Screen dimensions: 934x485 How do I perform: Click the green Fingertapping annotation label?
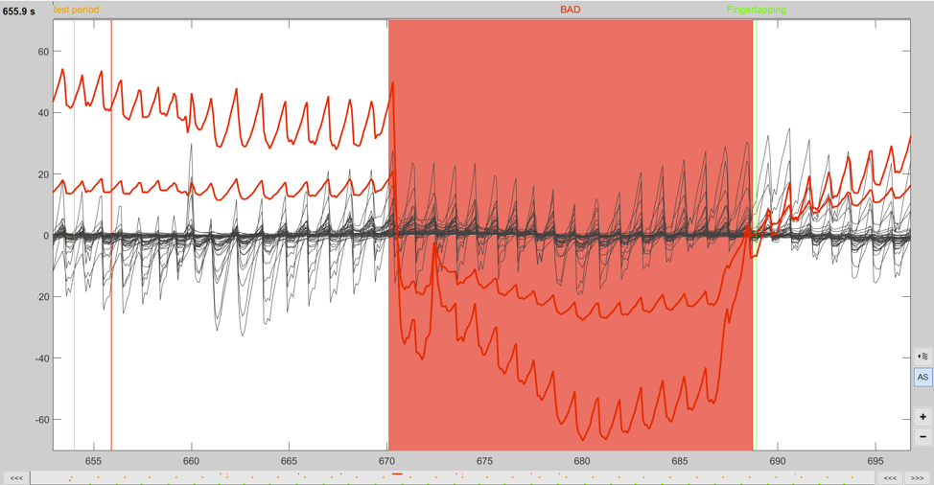(756, 10)
